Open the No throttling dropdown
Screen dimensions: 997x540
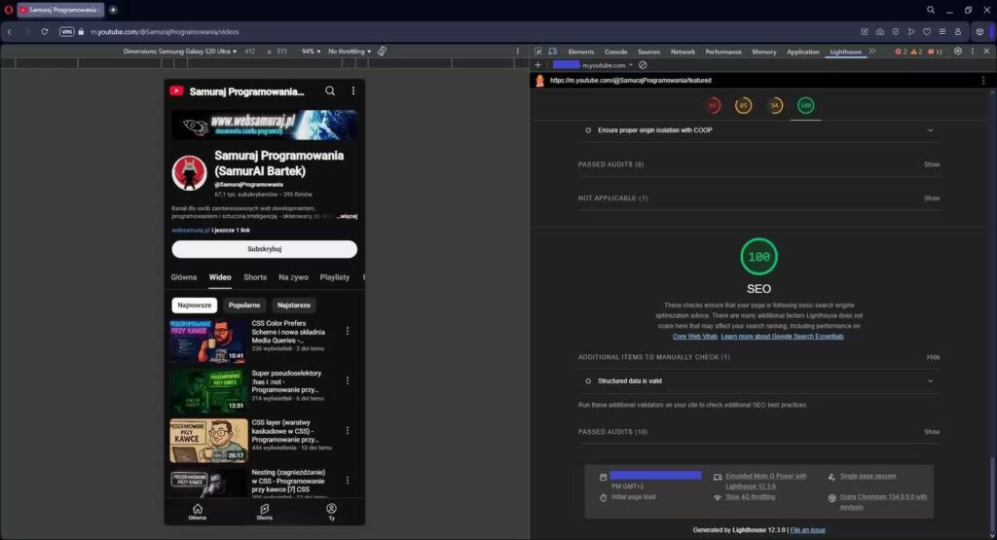point(350,52)
